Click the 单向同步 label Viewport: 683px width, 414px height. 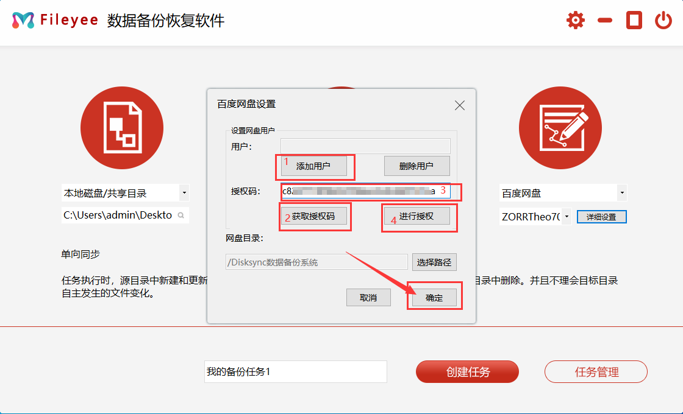pos(80,254)
